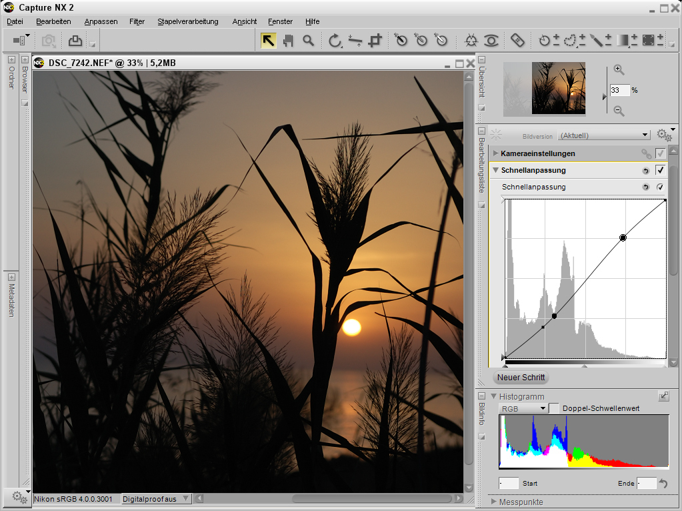Enable the Doppel-Schwellenwert checkbox
Image resolution: width=682 pixels, height=511 pixels.
pos(554,408)
